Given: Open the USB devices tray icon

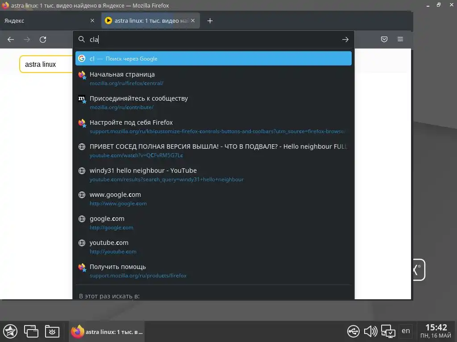Looking at the screenshot, I should coord(353,331).
